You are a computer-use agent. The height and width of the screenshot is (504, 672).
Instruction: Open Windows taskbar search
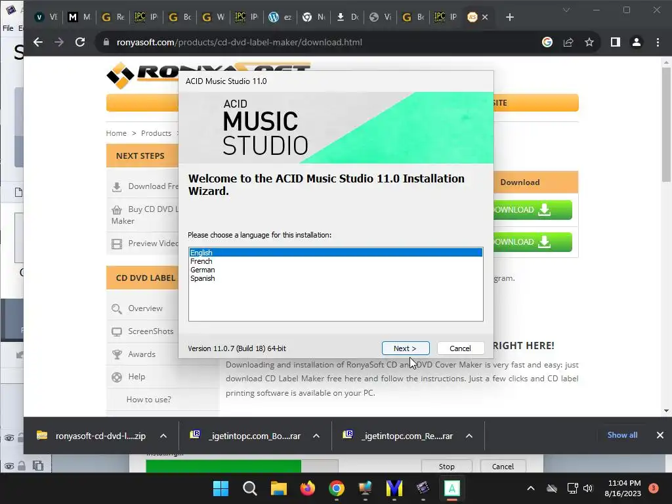(x=249, y=488)
